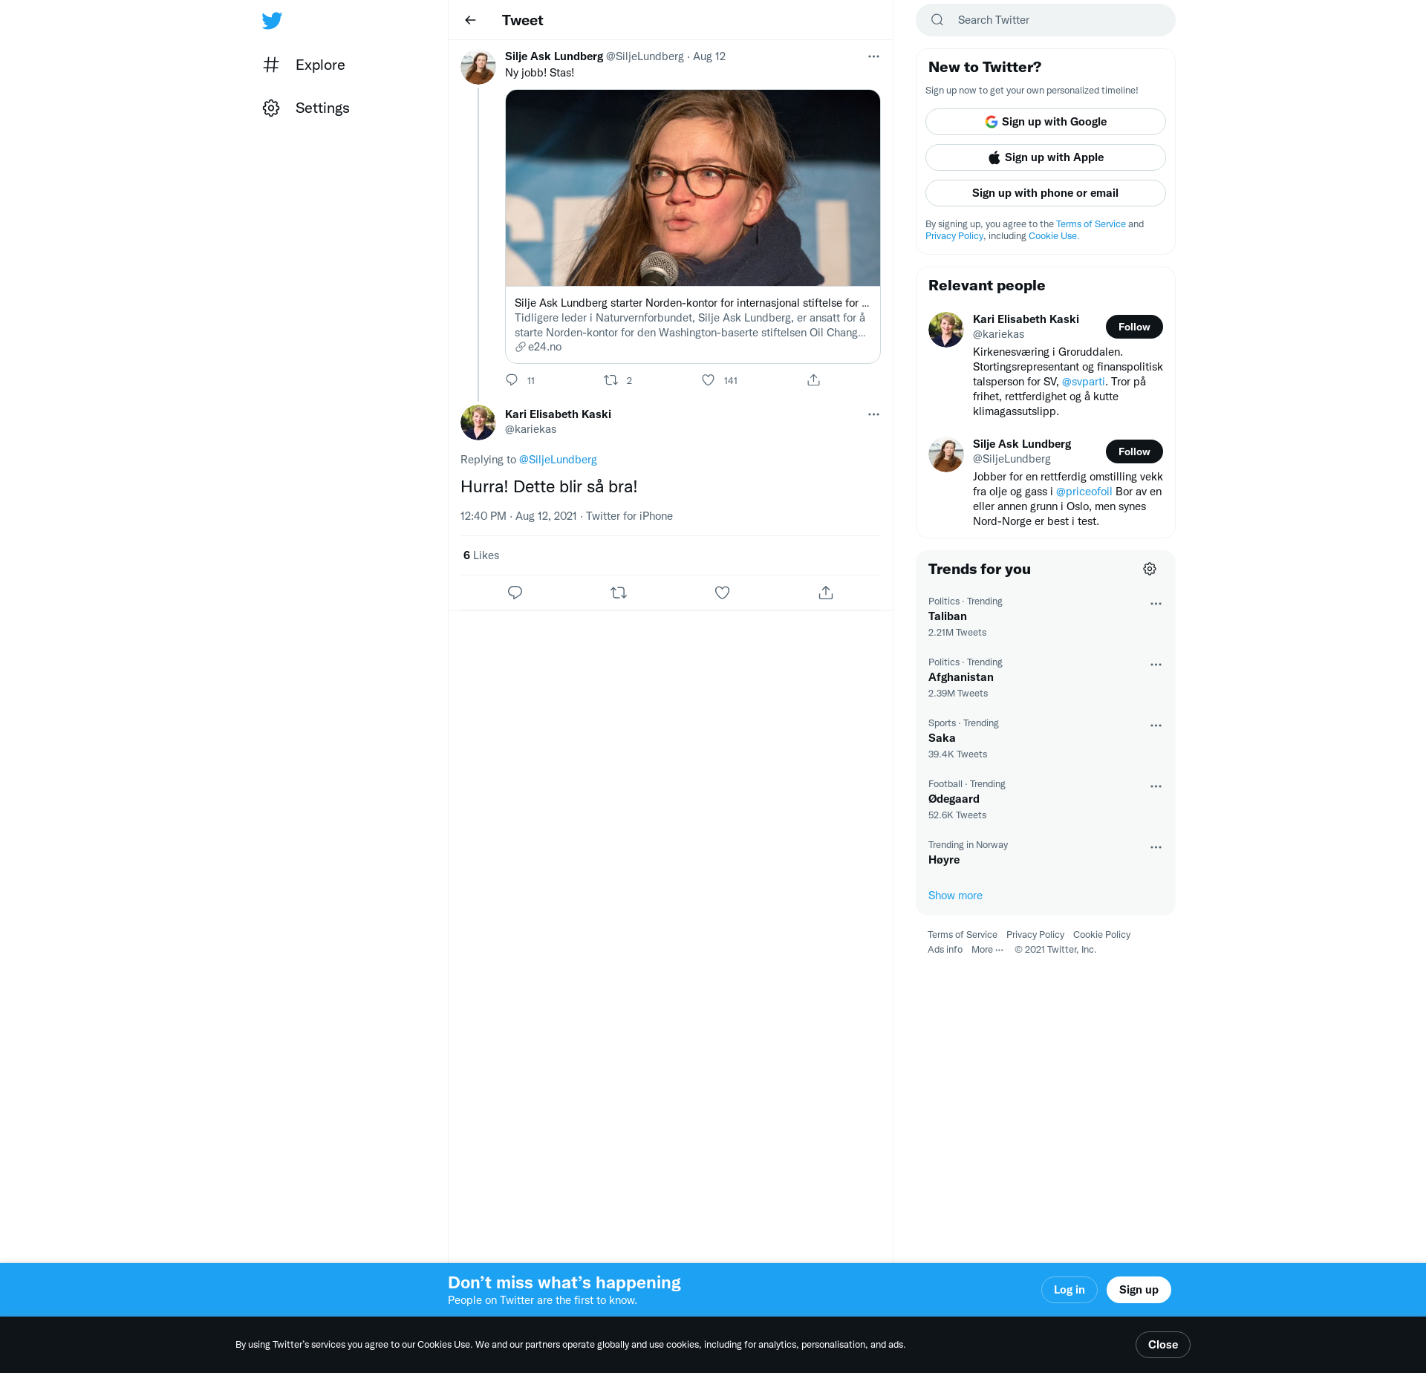Reply to Kari's tweet
1426x1373 pixels.
(515, 593)
